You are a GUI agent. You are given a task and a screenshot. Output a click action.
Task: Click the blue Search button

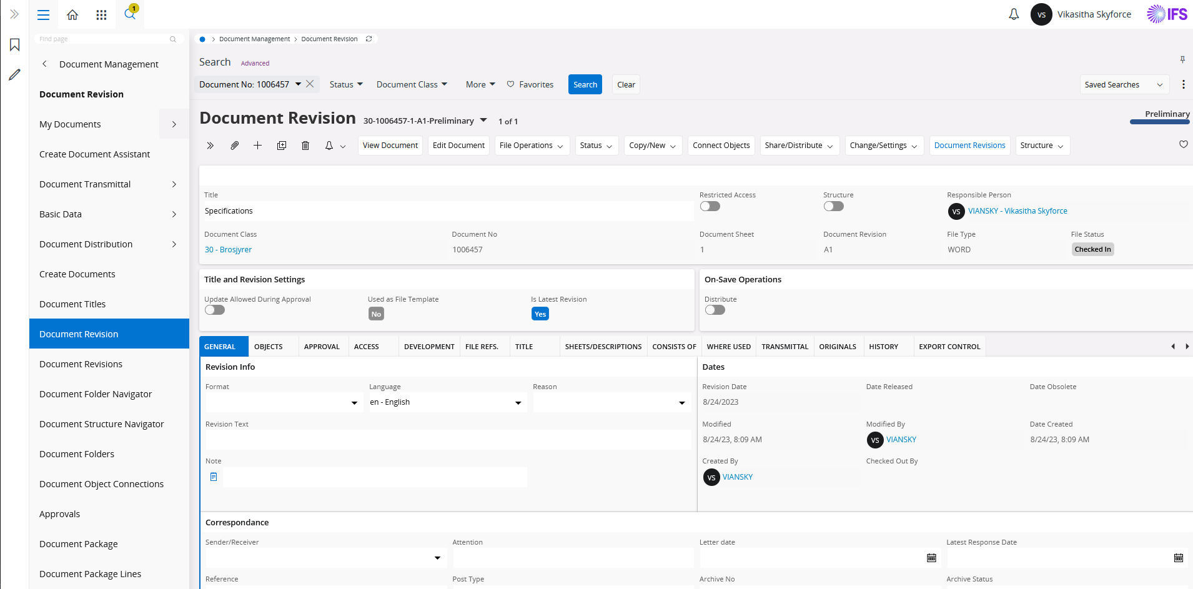585,85
